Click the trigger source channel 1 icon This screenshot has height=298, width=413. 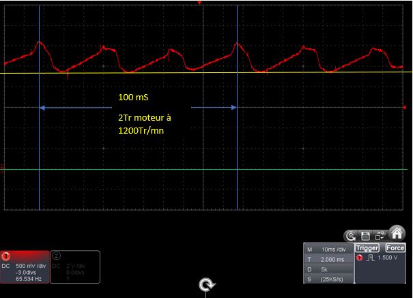[x=359, y=258]
